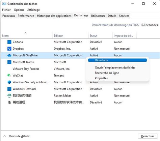Screen dimensions: 160x141
Task: Maximize the Gestionnaire des tâches window
Action: coord(143,4)
